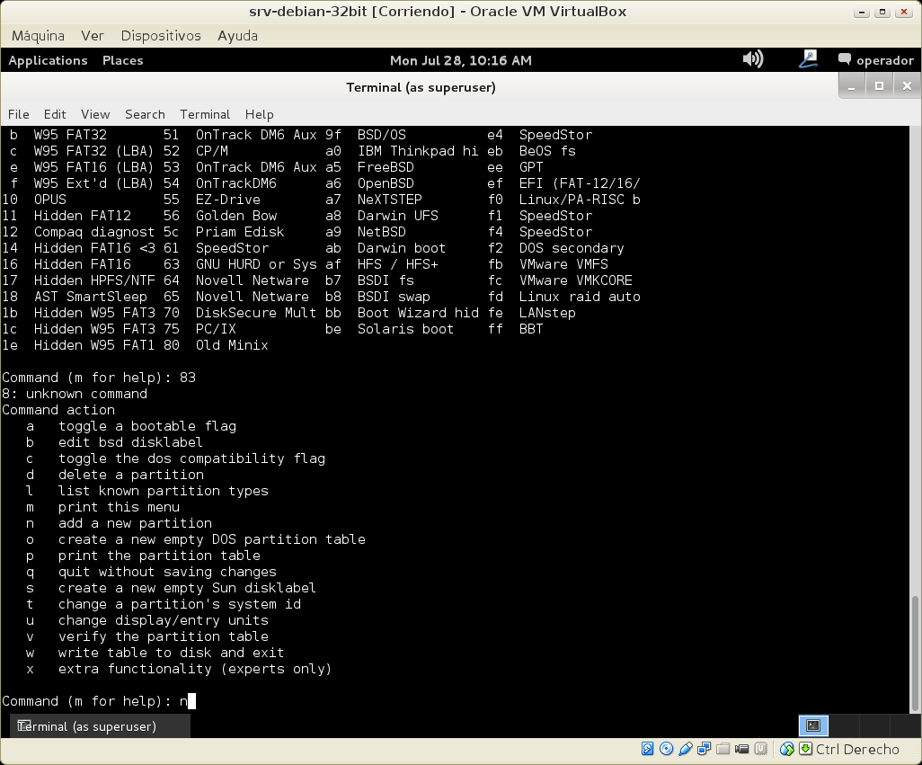Open the Search menu in terminal
This screenshot has height=765, width=922.
(145, 114)
